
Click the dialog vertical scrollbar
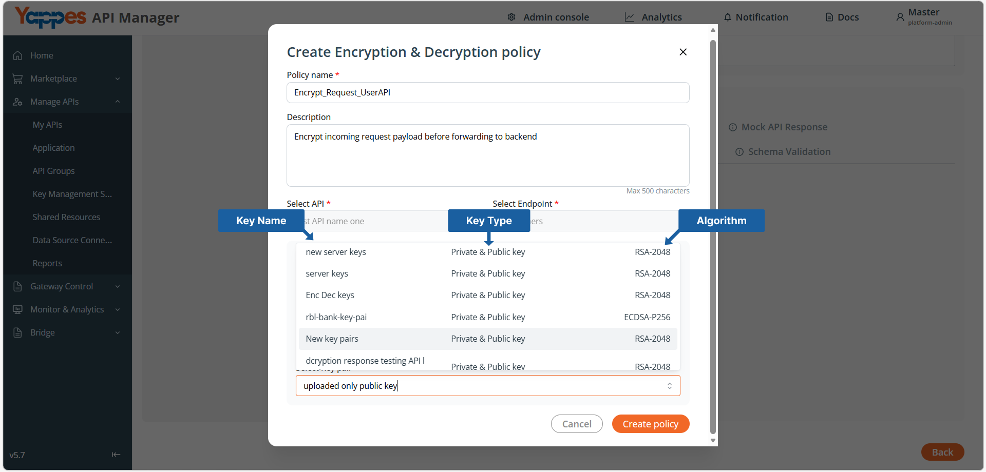[713, 236]
